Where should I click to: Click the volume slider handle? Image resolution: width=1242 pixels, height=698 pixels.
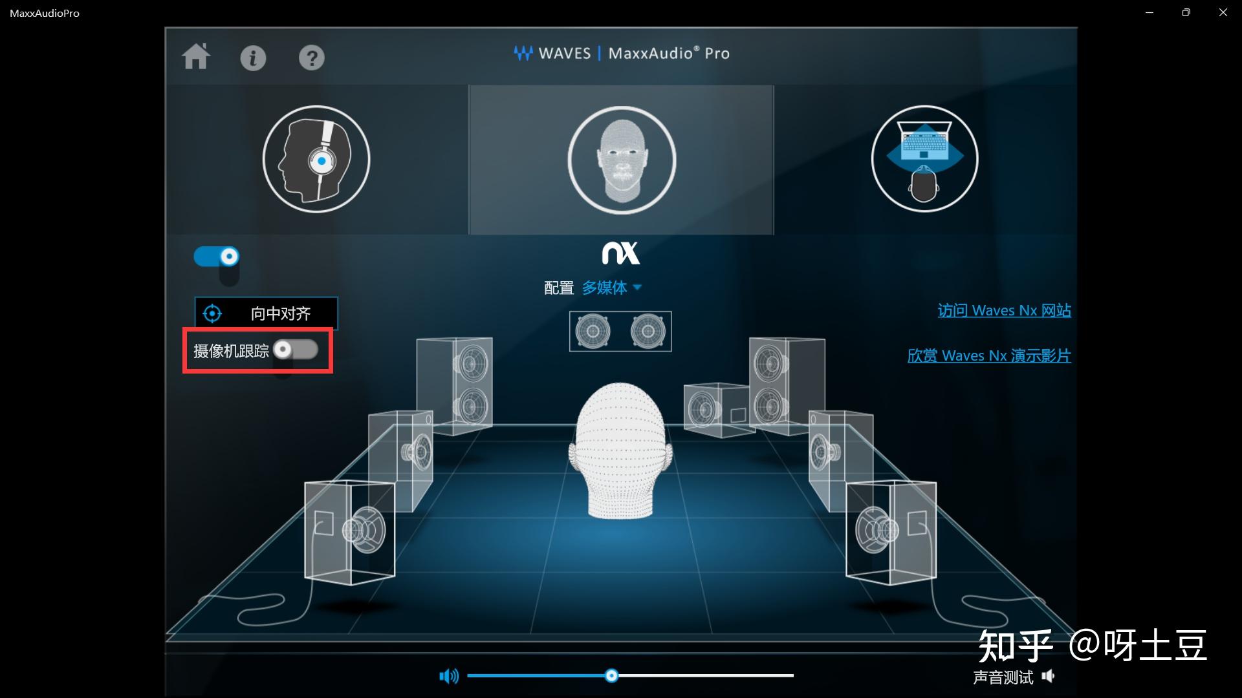[x=611, y=676]
